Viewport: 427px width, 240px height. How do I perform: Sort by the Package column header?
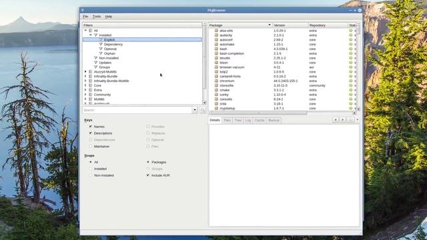coord(240,25)
